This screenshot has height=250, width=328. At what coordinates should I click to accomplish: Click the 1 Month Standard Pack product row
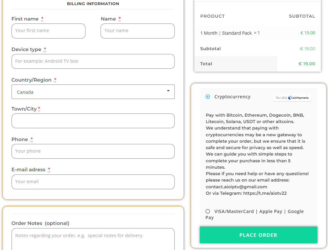230,33
